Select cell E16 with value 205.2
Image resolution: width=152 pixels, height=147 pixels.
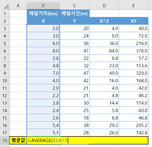(134, 125)
